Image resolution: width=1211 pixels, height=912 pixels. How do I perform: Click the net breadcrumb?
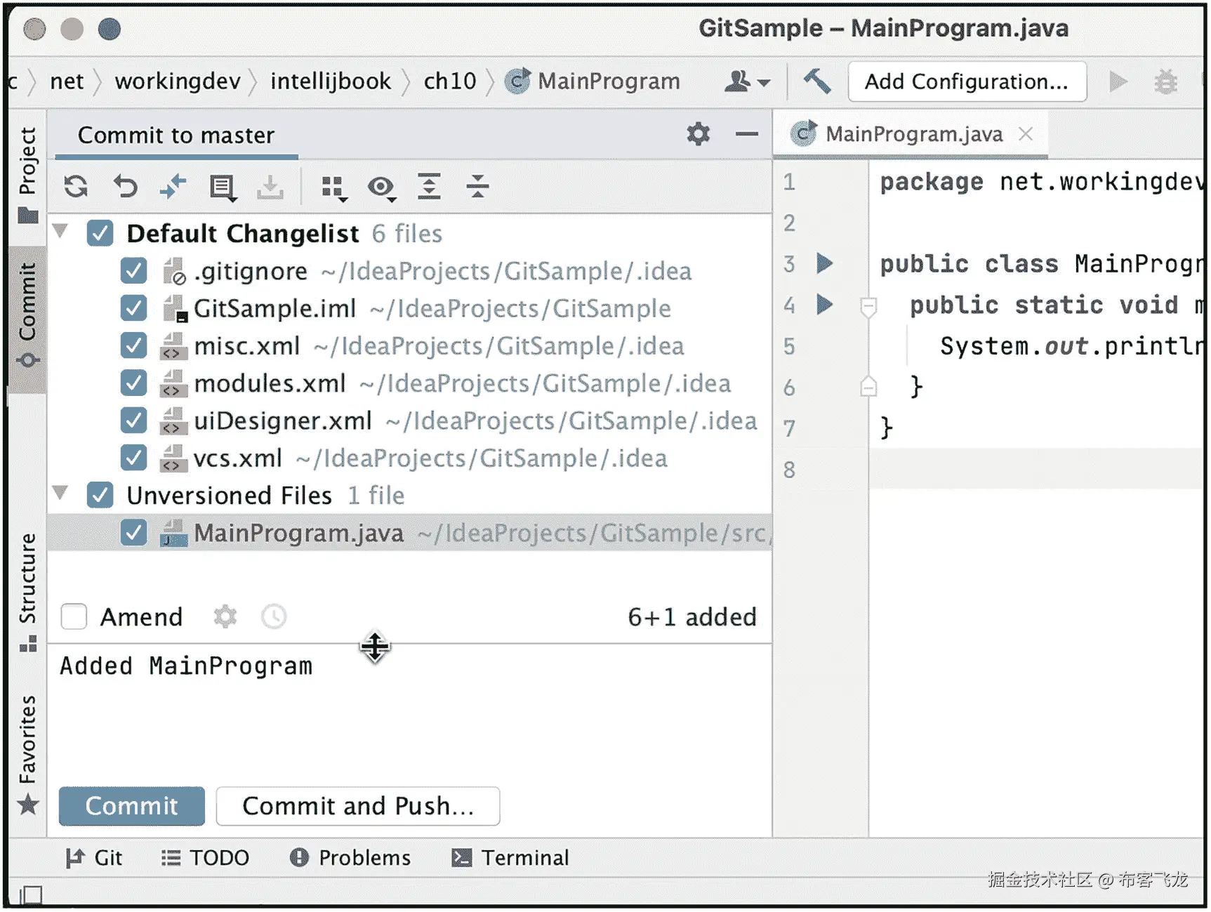click(67, 81)
